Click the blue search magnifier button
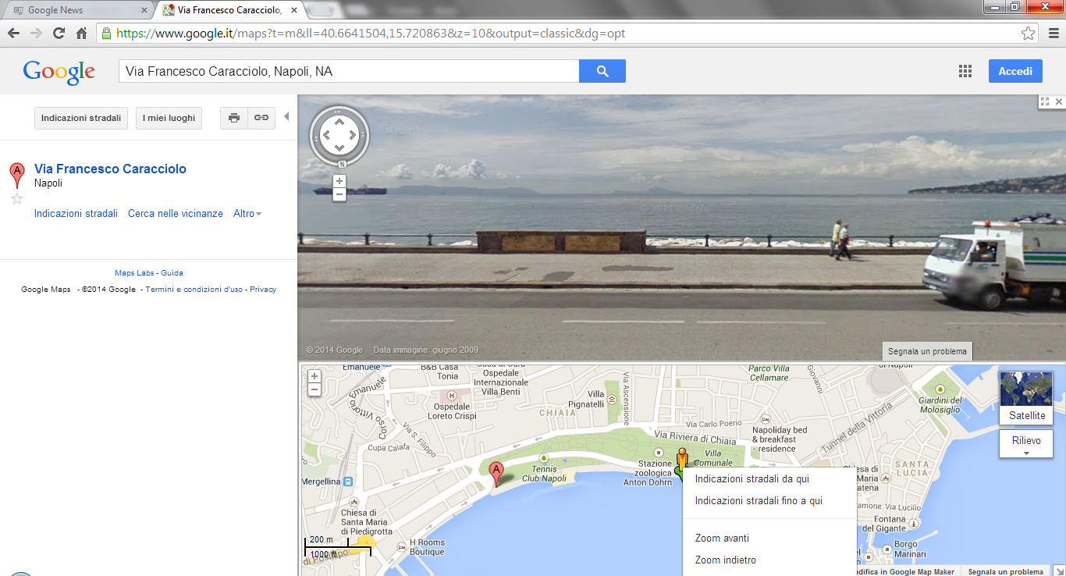 coord(602,71)
